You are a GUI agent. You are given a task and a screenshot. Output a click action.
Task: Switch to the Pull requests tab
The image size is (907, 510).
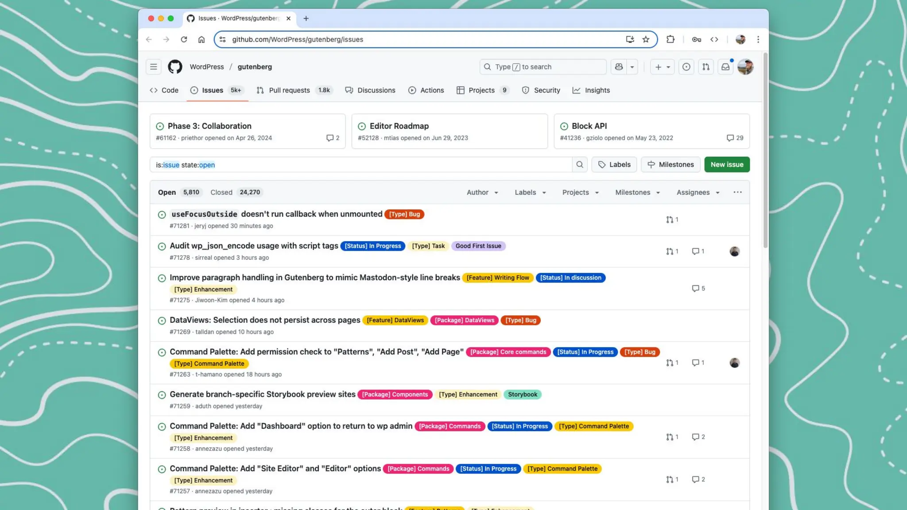[289, 90]
